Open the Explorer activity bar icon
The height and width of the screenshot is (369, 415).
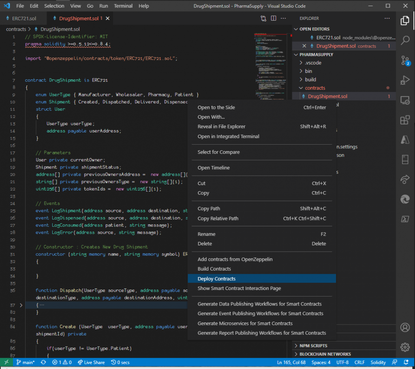[405, 21]
